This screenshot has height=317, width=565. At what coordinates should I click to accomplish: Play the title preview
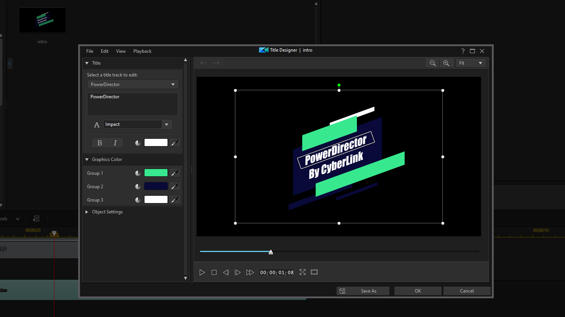pyautogui.click(x=202, y=272)
